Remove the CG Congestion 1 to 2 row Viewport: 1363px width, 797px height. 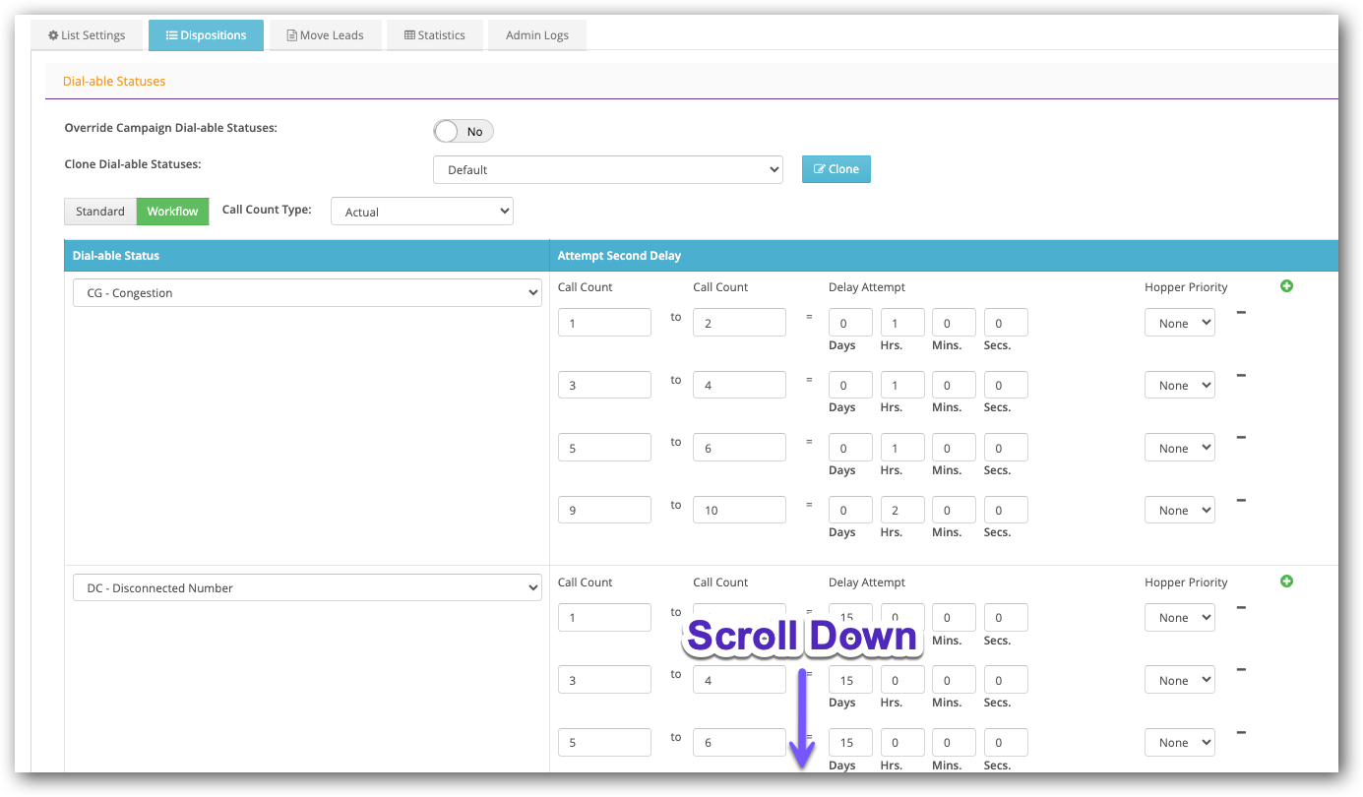tap(1241, 313)
